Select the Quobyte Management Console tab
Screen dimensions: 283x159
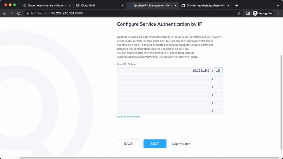click(x=153, y=6)
